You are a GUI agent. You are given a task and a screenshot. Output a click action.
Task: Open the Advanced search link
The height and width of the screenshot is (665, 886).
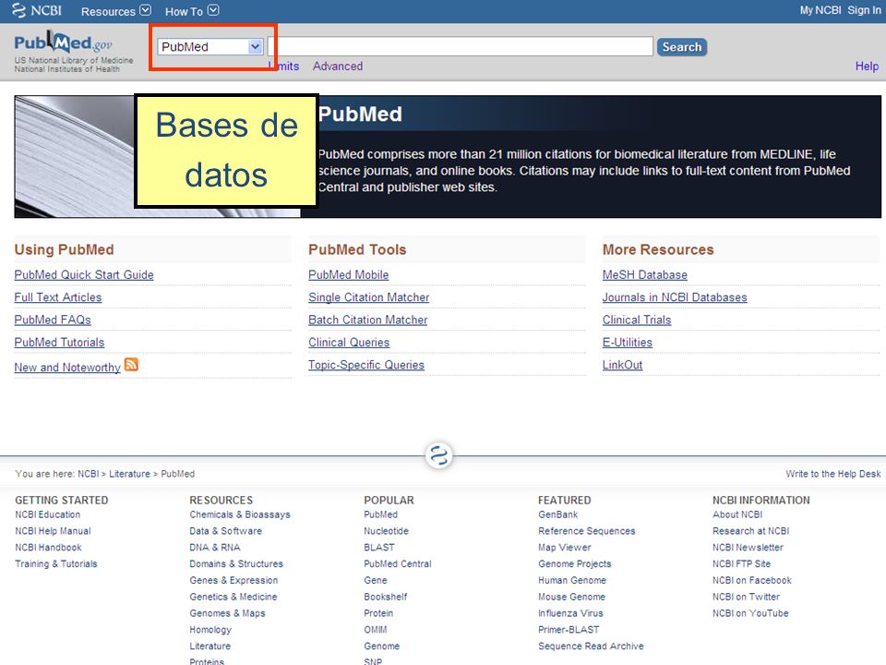(338, 66)
